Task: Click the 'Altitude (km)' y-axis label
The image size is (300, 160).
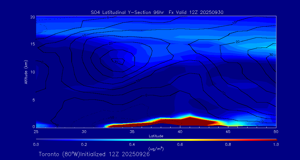Action: pos(26,71)
